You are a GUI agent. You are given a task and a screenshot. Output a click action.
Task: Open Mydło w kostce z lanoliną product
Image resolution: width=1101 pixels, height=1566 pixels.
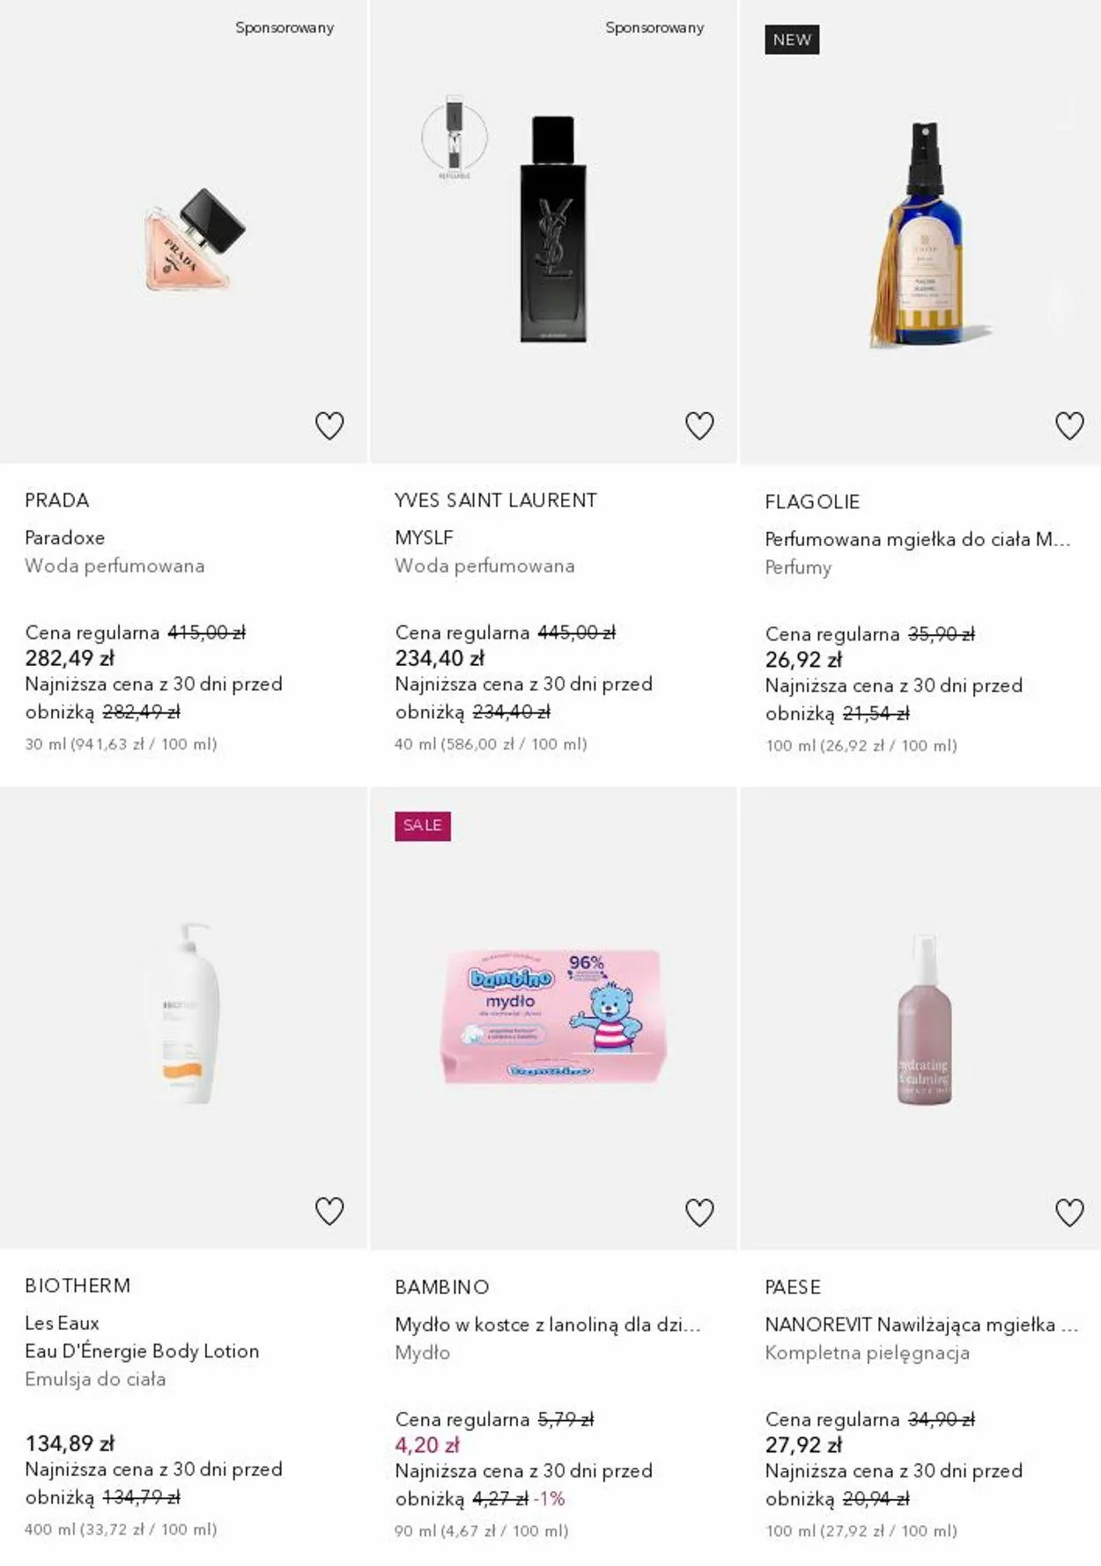tap(547, 1325)
